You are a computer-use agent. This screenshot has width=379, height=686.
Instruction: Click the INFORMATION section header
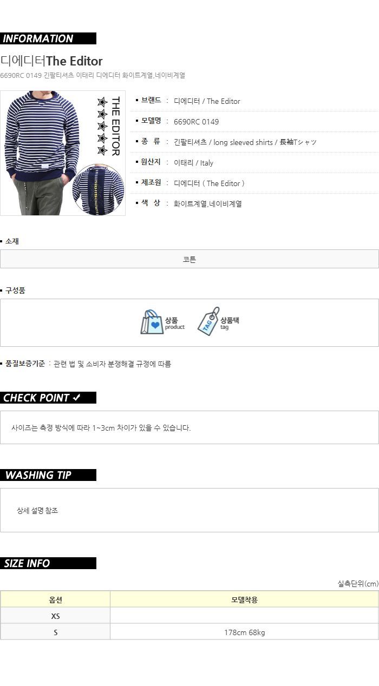pos(48,38)
